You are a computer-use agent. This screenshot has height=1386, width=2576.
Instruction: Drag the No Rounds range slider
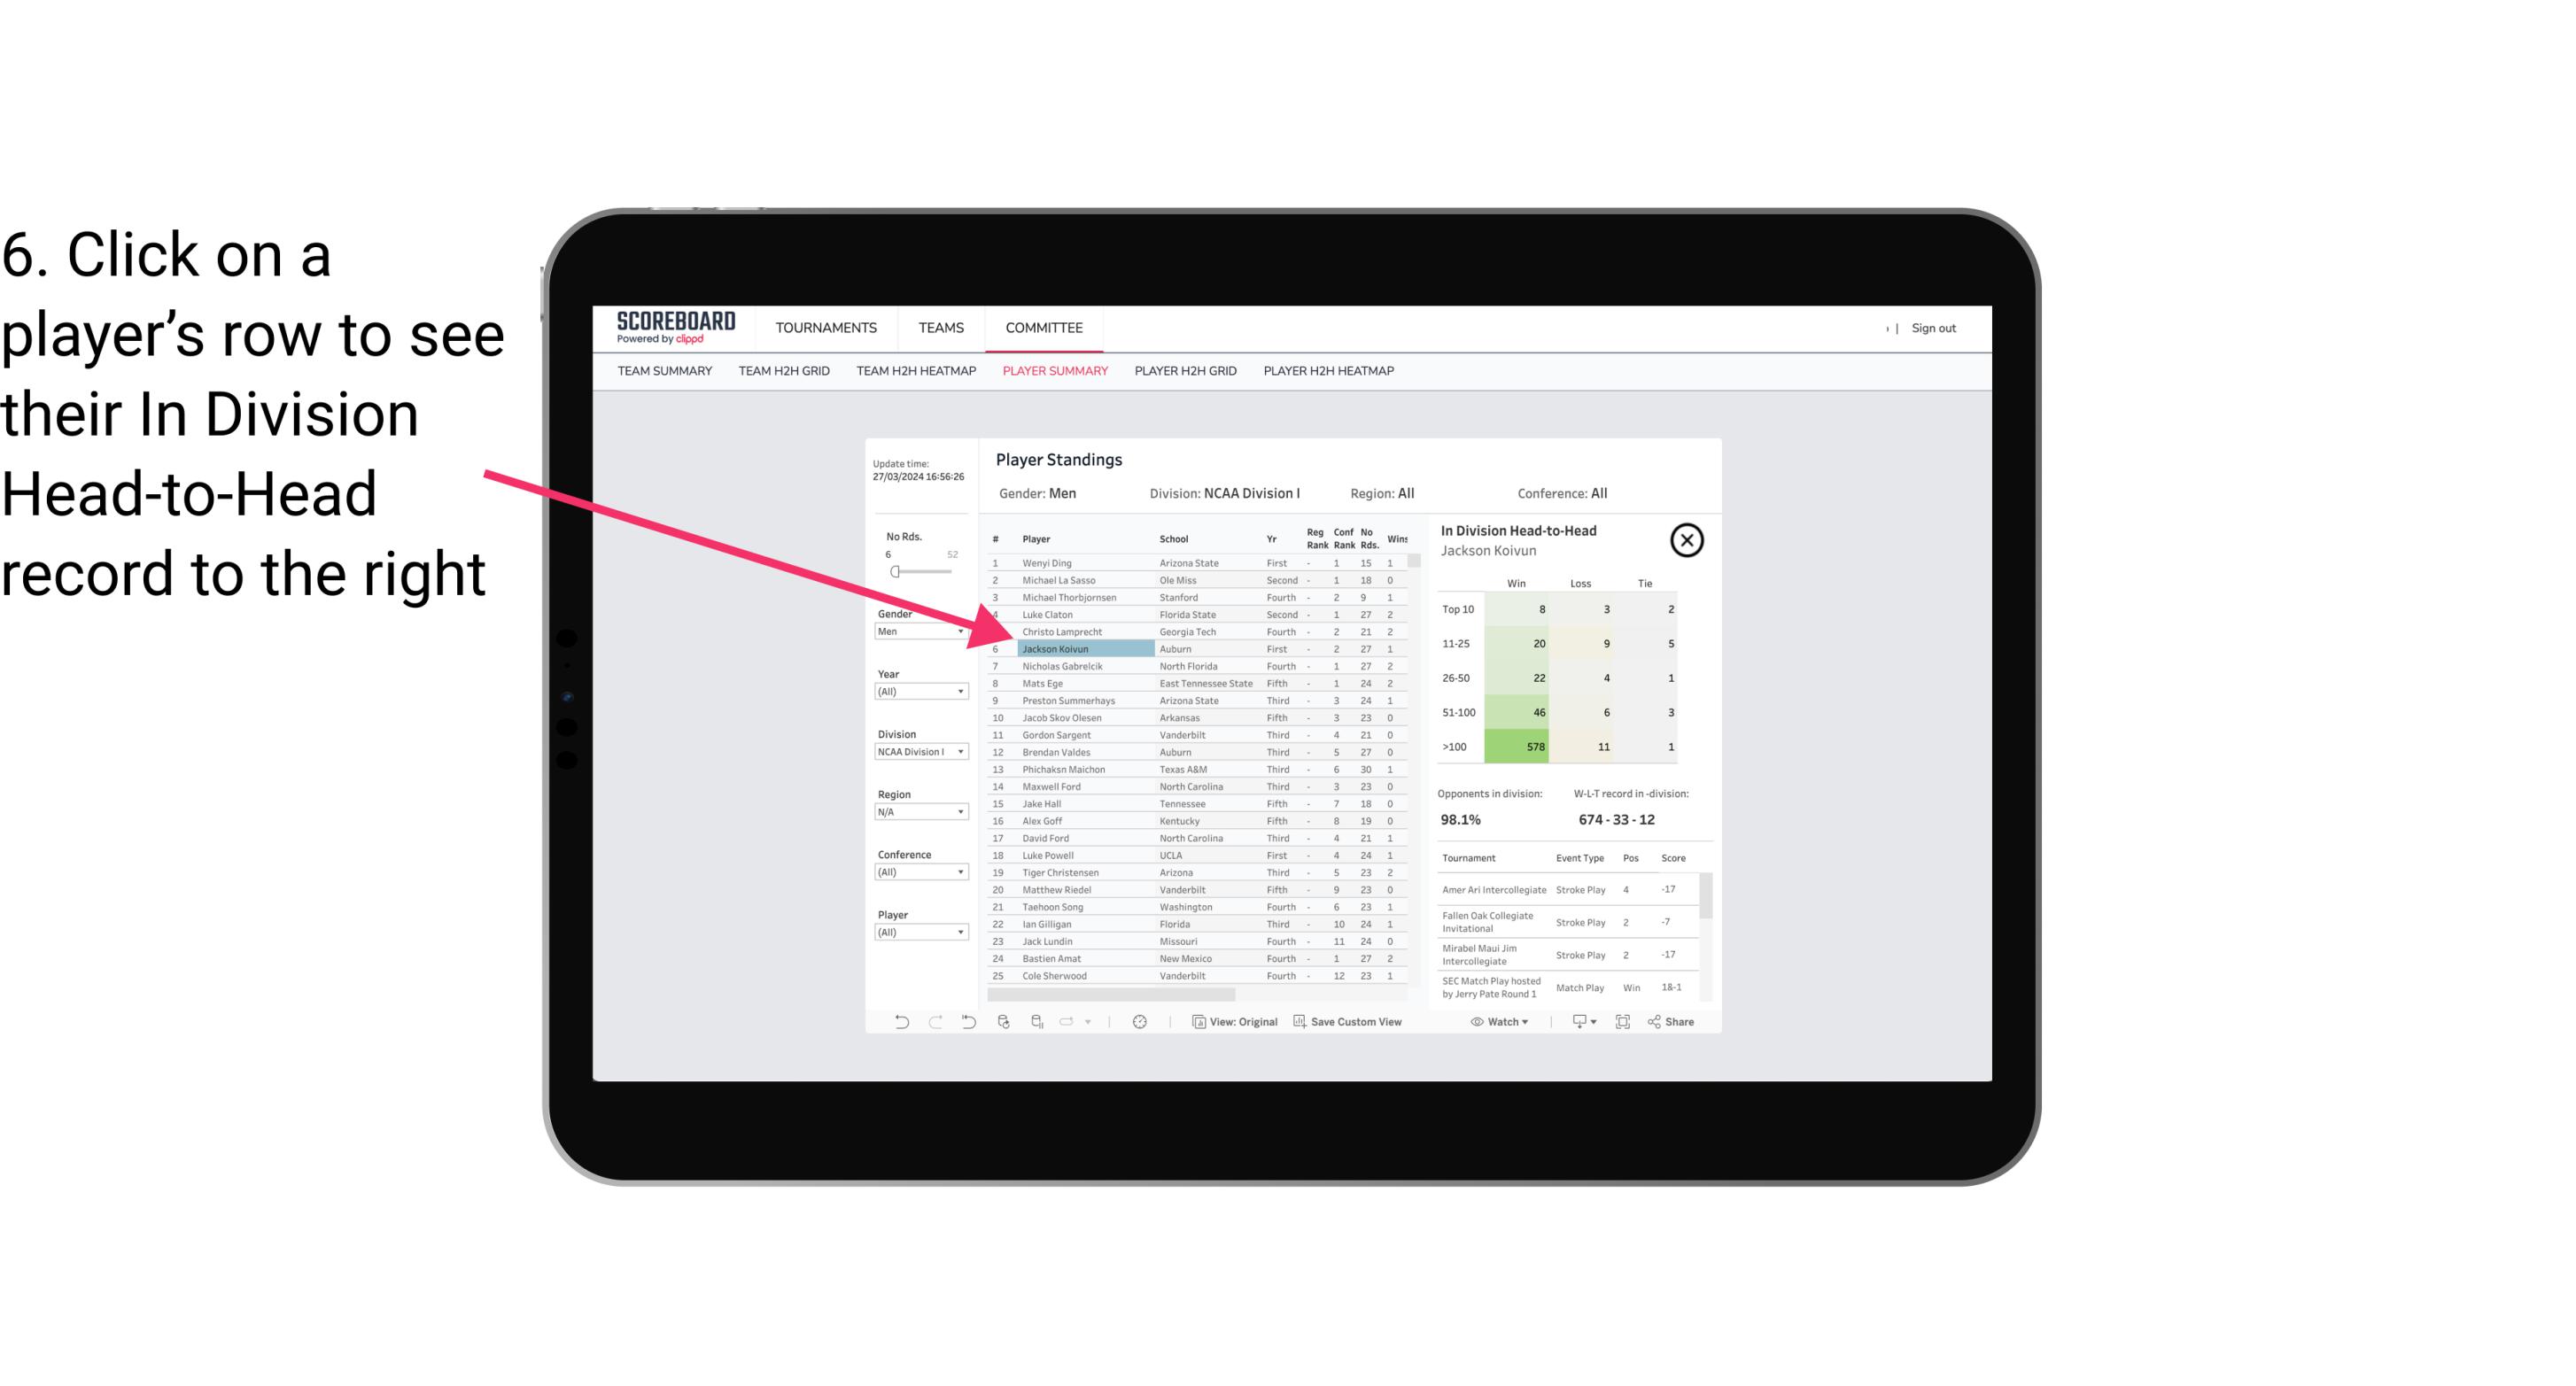(x=898, y=576)
